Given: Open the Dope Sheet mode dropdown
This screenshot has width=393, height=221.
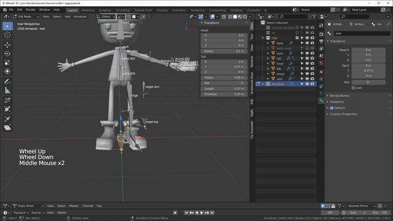Looking at the screenshot, I should coord(28,206).
